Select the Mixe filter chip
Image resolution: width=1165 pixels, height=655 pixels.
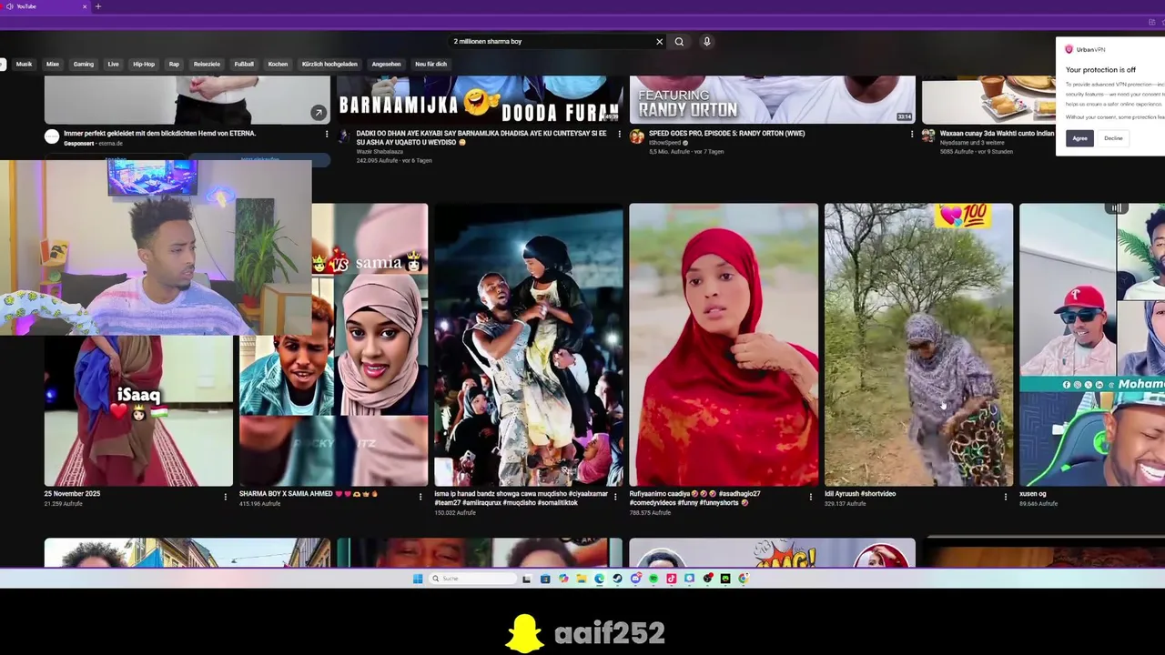[x=53, y=65]
